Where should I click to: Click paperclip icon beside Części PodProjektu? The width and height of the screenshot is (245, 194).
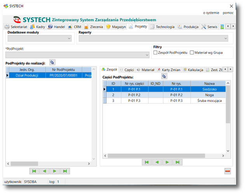164,76
